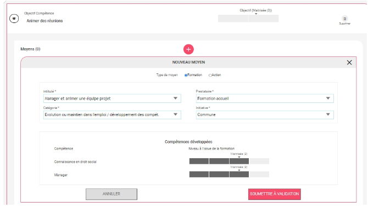
Task: Click the 'Objectif Compétence' label
Action: tap(39, 13)
